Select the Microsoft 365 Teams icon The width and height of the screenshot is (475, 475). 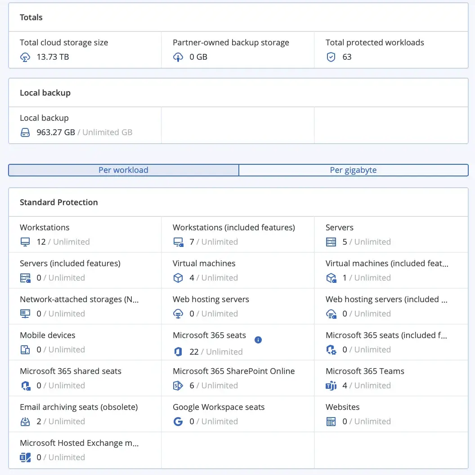[331, 386]
